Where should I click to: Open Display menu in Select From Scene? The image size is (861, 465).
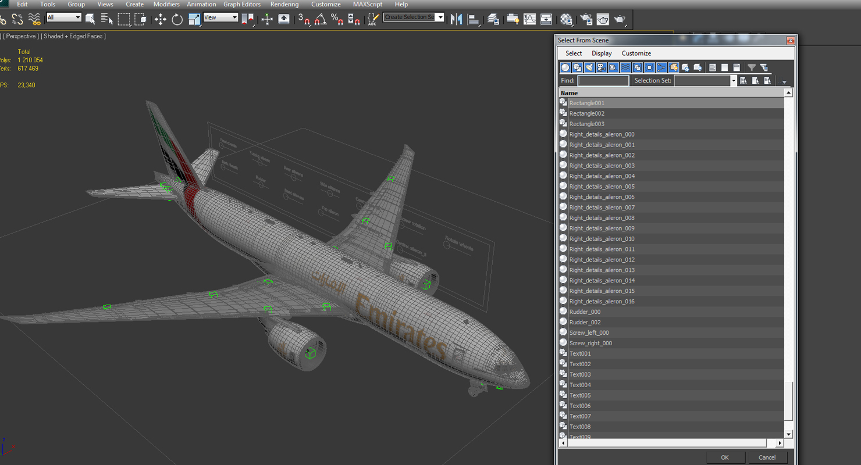602,53
